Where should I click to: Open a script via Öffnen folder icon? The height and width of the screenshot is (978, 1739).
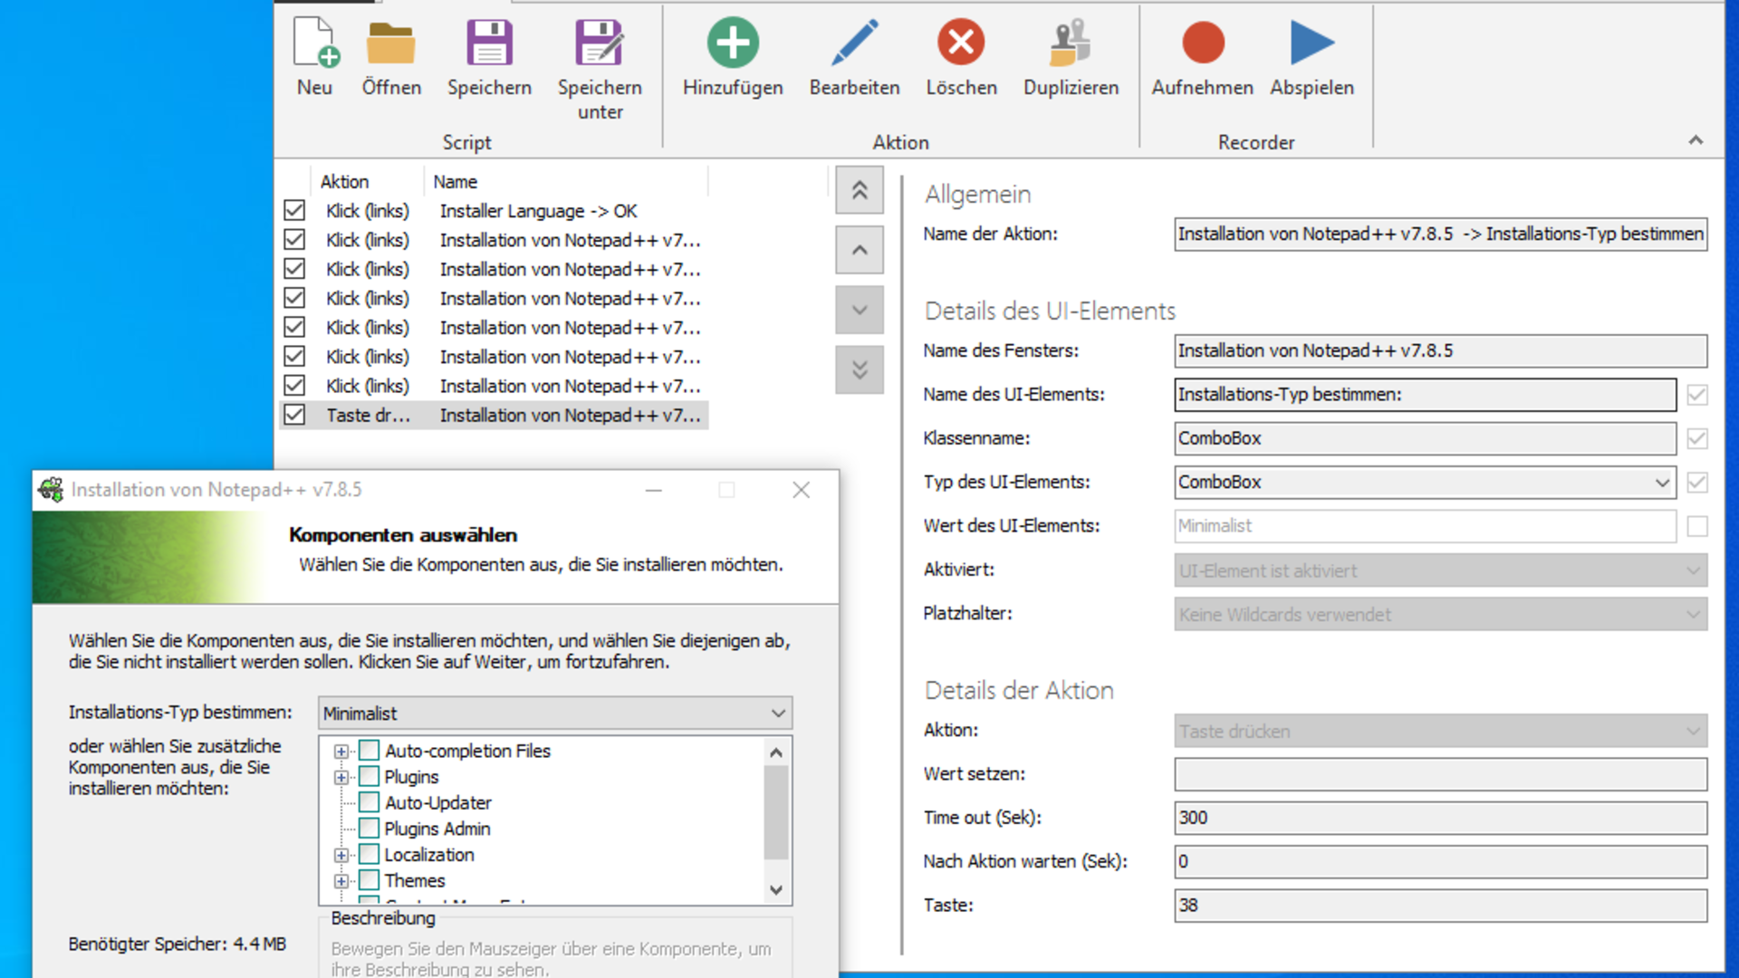391,57
